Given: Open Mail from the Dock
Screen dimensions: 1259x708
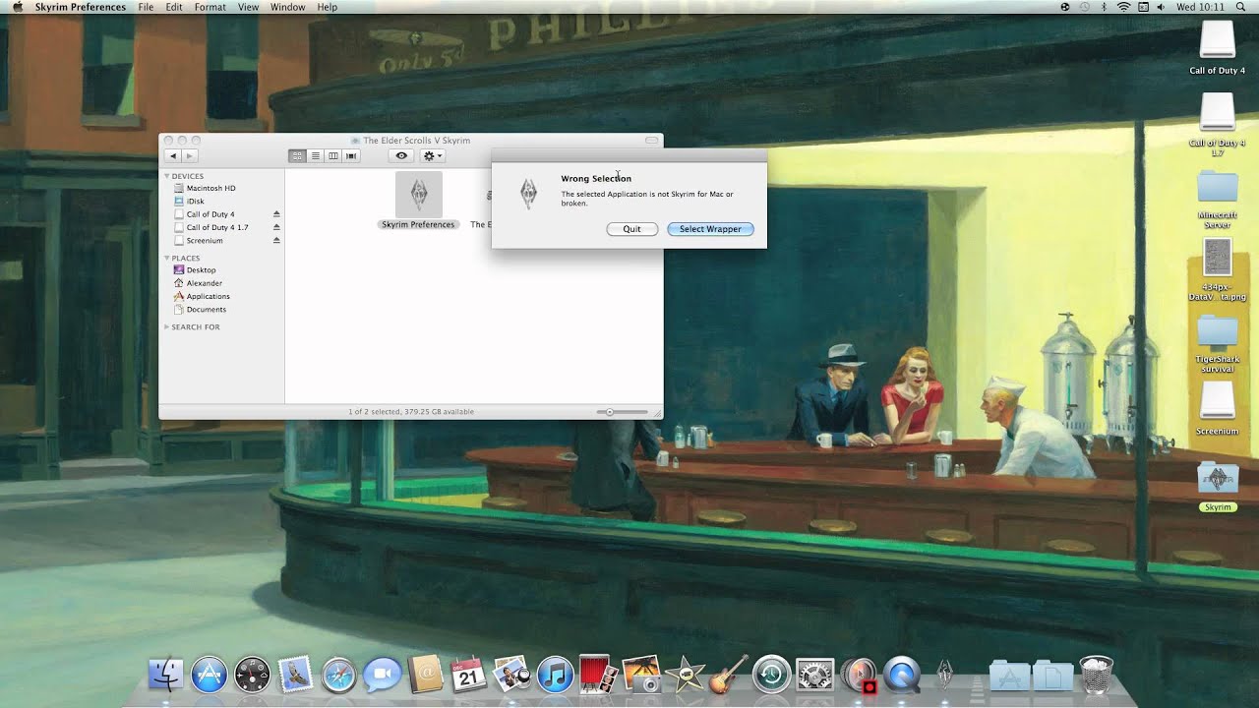Looking at the screenshot, I should click(296, 675).
